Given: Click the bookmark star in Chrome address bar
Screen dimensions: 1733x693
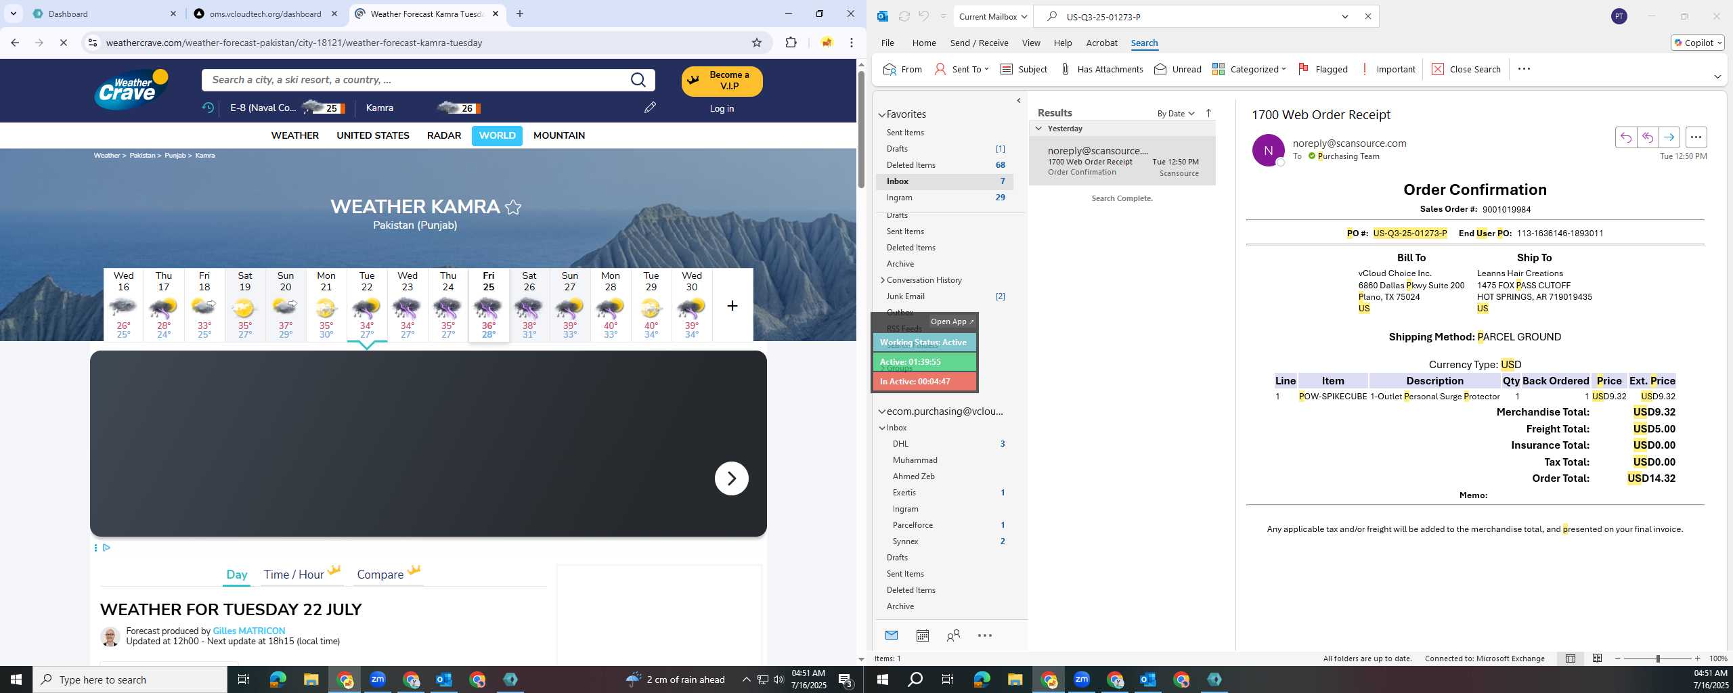Looking at the screenshot, I should pyautogui.click(x=757, y=43).
